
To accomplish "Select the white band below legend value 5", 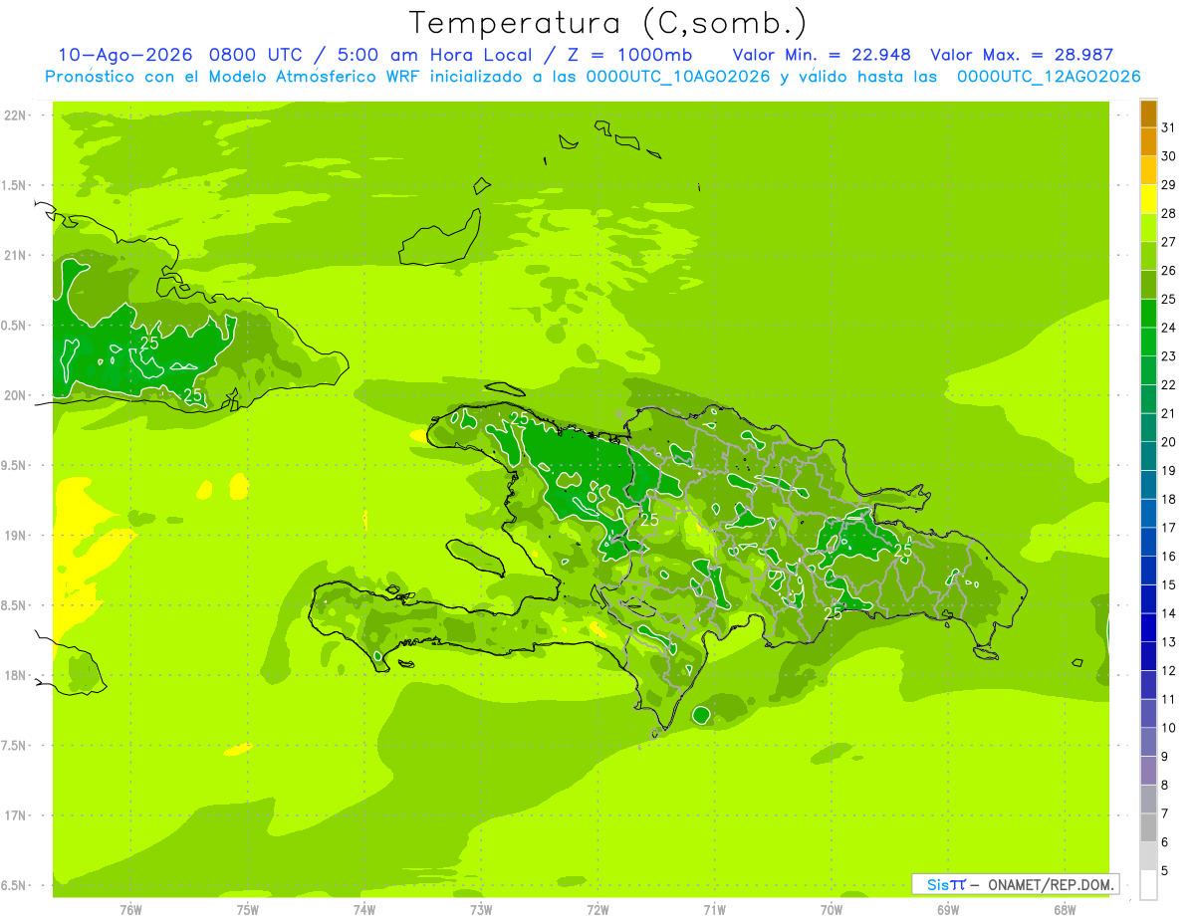I will pyautogui.click(x=1148, y=885).
